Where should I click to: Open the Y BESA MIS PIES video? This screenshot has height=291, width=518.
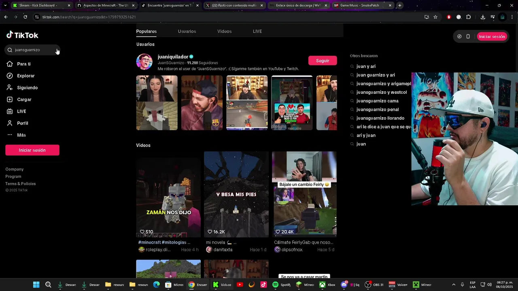click(236, 194)
